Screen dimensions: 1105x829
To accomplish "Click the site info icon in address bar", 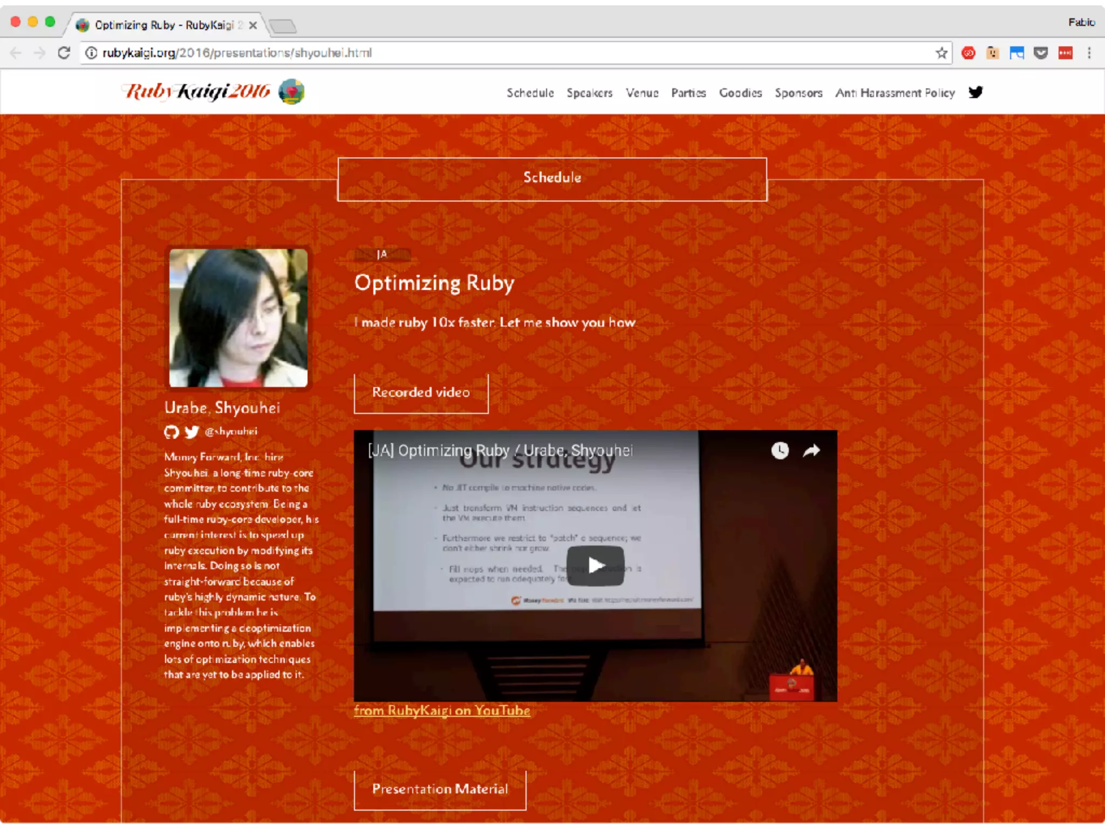I will click(x=92, y=53).
